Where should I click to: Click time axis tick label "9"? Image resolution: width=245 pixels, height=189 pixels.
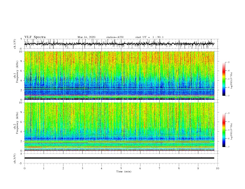tap(198, 168)
